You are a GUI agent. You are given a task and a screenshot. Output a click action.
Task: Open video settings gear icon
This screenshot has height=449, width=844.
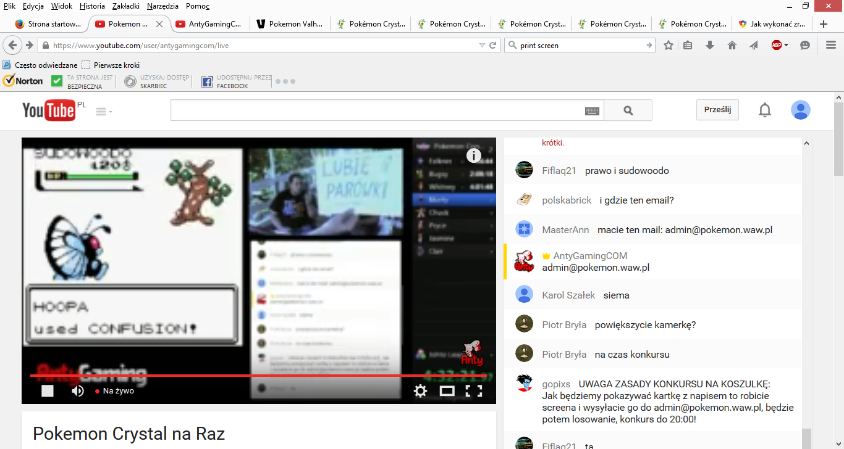(x=421, y=391)
